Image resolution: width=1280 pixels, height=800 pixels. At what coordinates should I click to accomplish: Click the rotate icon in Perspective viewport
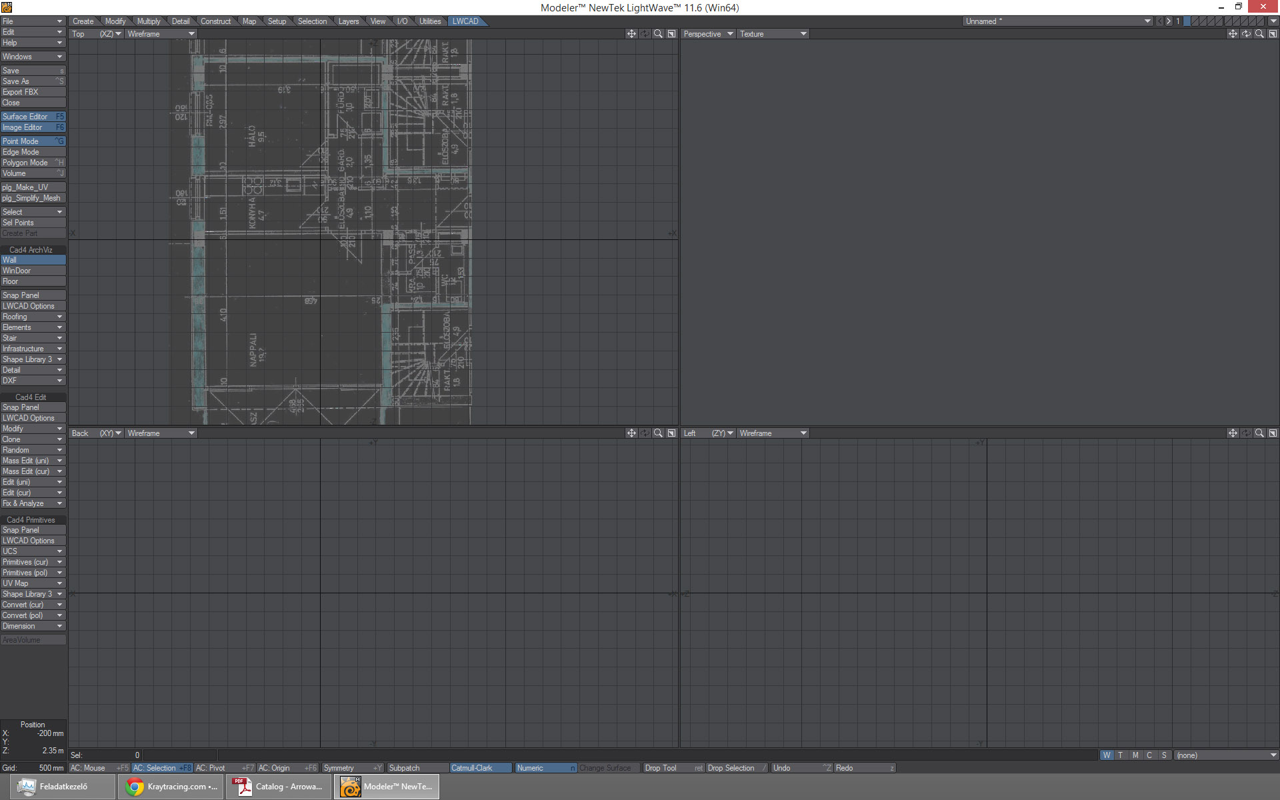click(x=1246, y=34)
